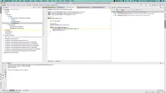Hide the Project tool window
This screenshot has height=93, width=166.
[x=41, y=7]
